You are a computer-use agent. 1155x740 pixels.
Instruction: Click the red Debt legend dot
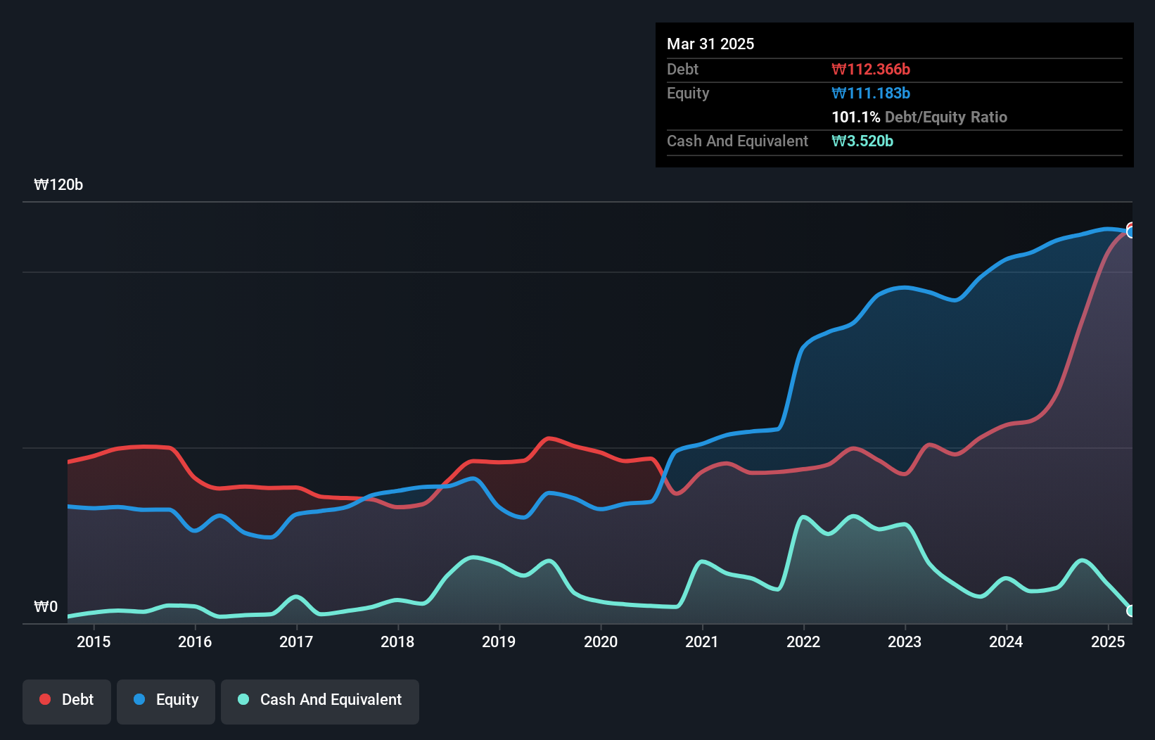pyautogui.click(x=45, y=699)
